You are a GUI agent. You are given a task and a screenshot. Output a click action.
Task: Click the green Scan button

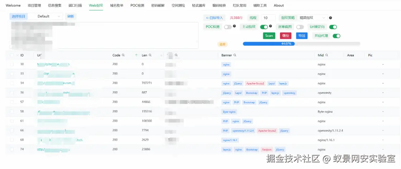[x=269, y=36]
